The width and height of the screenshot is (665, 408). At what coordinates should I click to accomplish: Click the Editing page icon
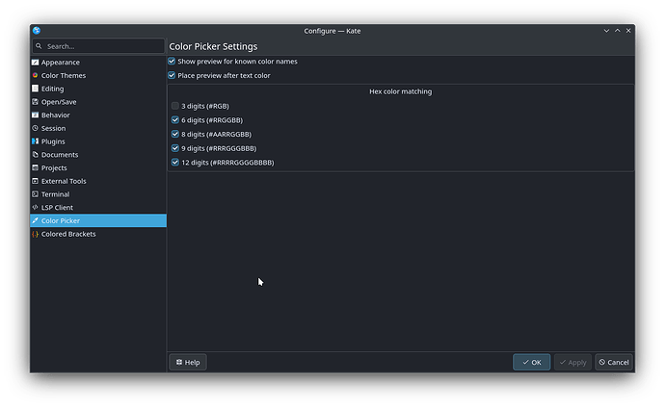click(x=36, y=89)
